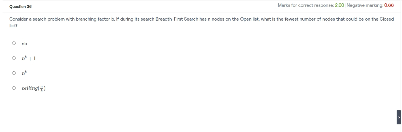Click 'list?' on the question's second line
The image size is (402, 132).
(14, 26)
